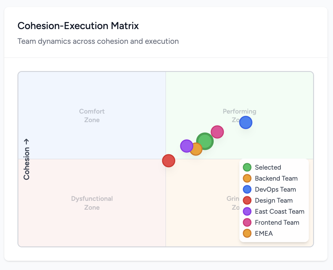Viewport: 333px width, 270px height.
Task: Click the Cohesion axis label
Action: point(27,159)
